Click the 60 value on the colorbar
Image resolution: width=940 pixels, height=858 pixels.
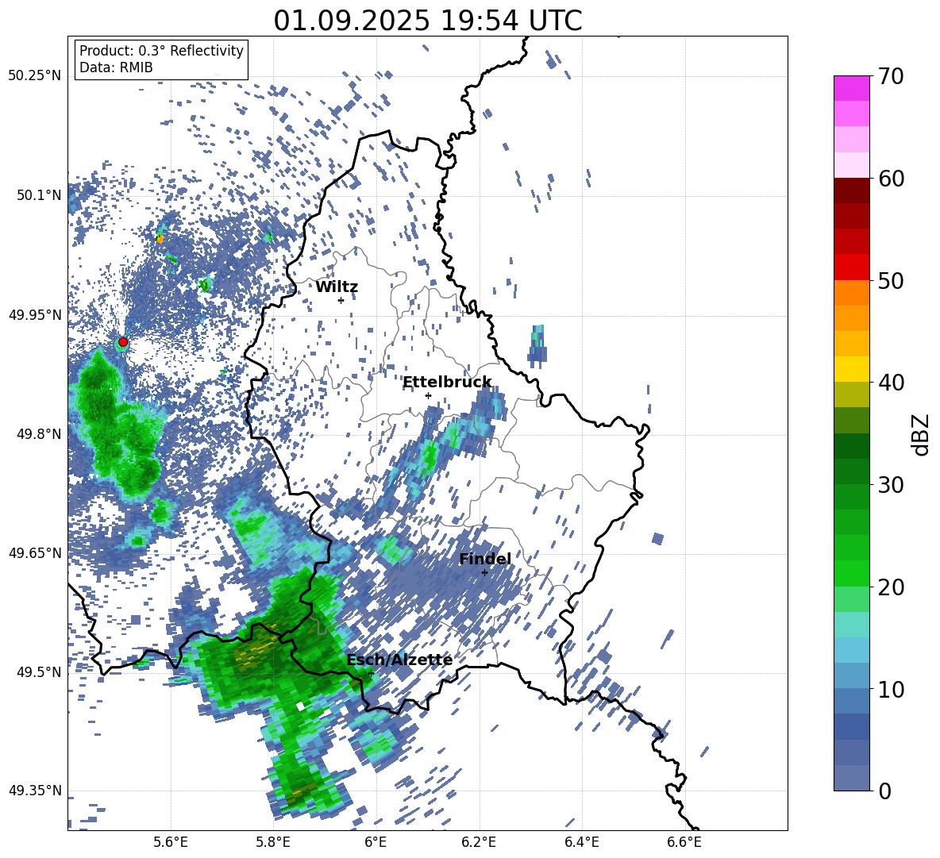tap(891, 179)
